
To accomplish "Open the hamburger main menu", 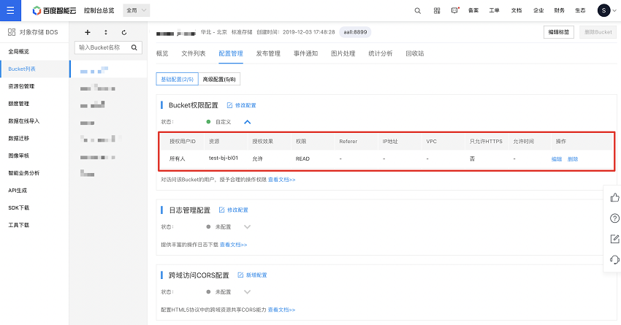I will tap(10, 10).
